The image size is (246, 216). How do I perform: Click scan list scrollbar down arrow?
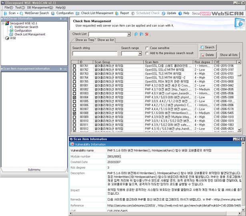[239, 130]
